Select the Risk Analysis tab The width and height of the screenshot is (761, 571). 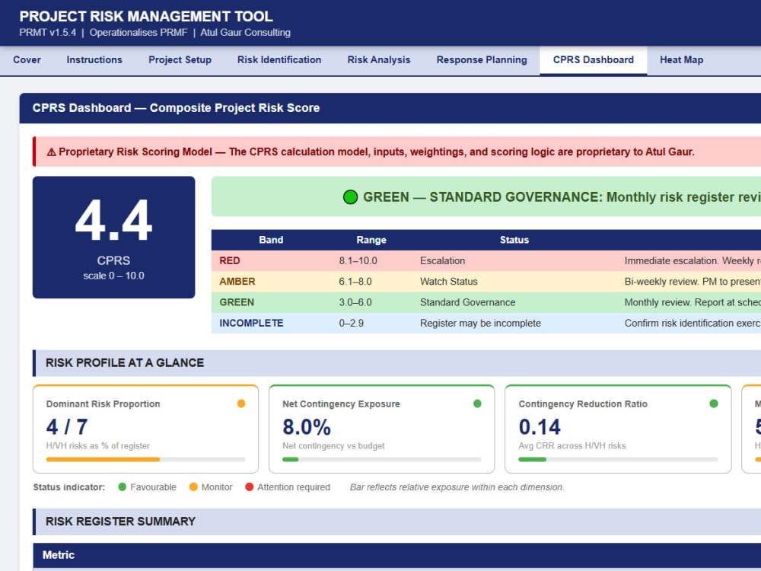click(x=378, y=60)
